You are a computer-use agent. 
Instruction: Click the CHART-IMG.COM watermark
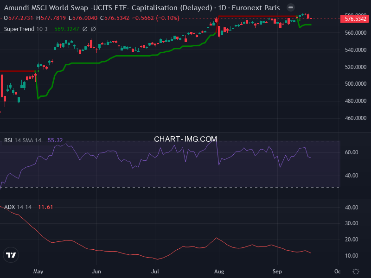point(185,139)
